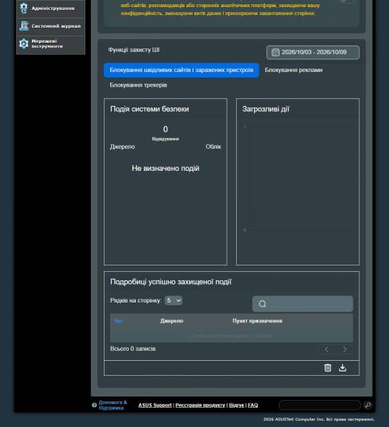Screen dimensions: 389x427
Task: Open date range picker 2026/10/03 - 2026/10/09
Action: click(x=313, y=52)
